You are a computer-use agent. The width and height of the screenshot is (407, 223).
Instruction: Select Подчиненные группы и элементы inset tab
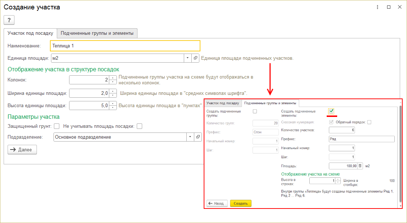(270, 103)
